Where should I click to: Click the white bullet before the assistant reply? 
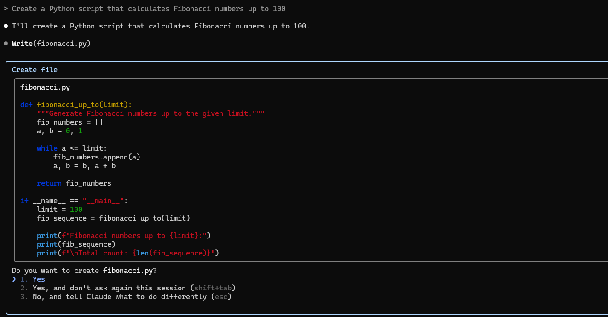coord(6,26)
